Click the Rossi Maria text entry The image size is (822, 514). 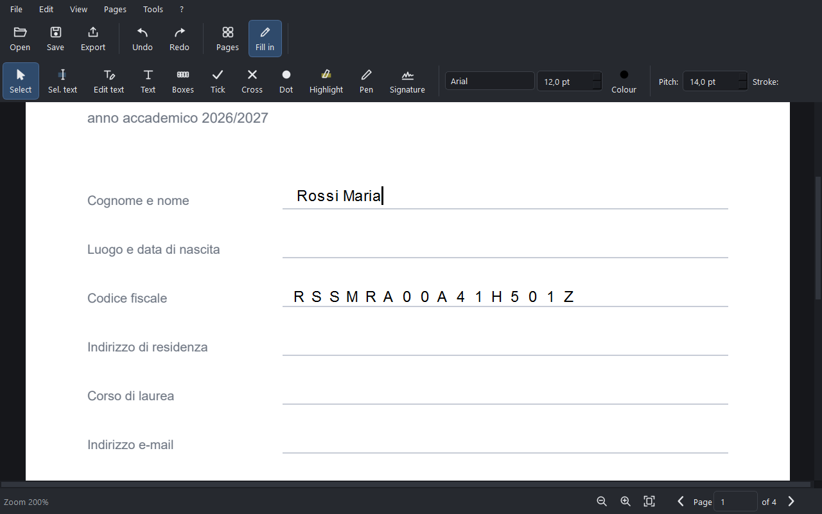click(x=339, y=196)
